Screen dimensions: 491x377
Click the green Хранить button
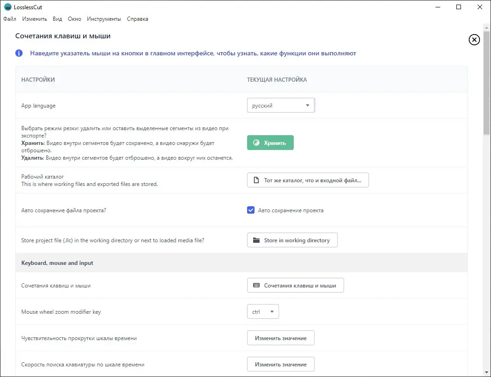coord(270,143)
